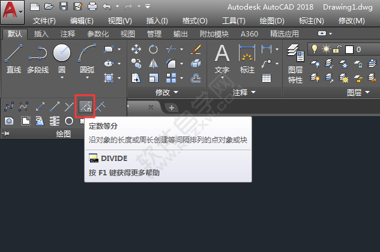Switch to the Parametric (参数化) tab

[x=98, y=34]
